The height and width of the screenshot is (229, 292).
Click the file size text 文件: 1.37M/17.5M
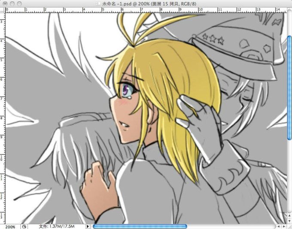point(57,226)
